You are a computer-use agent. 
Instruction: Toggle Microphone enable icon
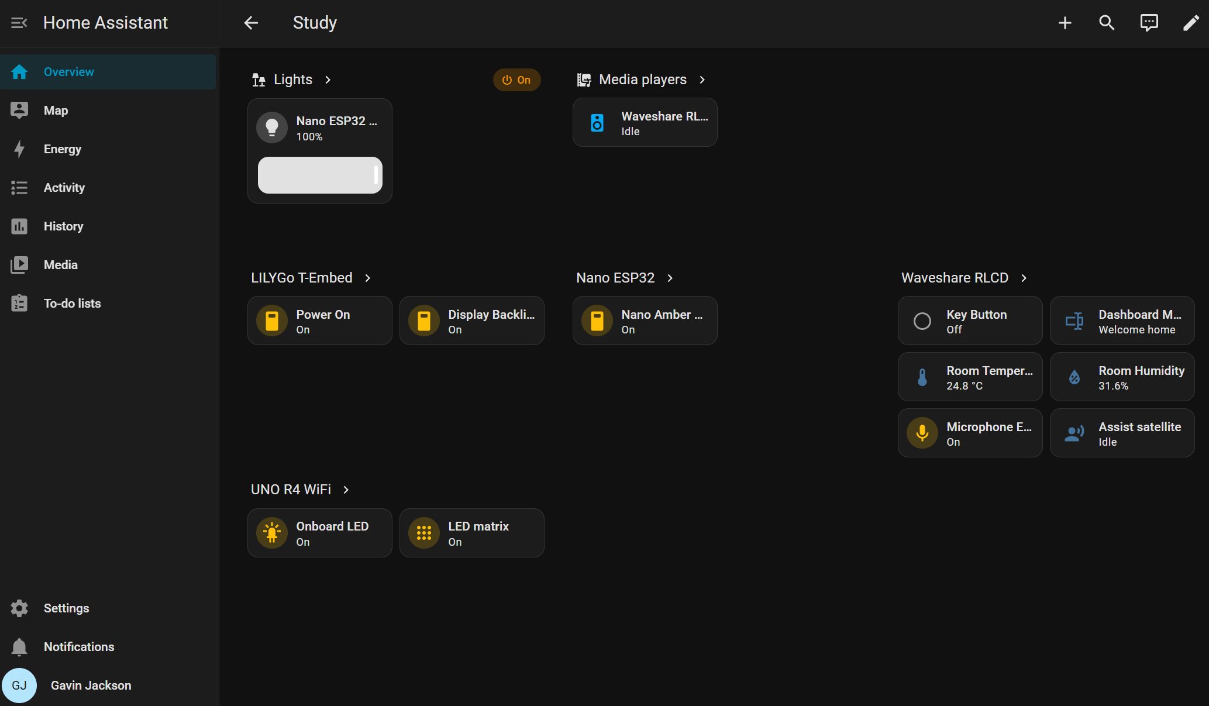[922, 433]
